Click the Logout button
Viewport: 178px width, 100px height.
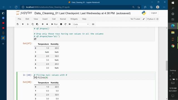(x=154, y=13)
